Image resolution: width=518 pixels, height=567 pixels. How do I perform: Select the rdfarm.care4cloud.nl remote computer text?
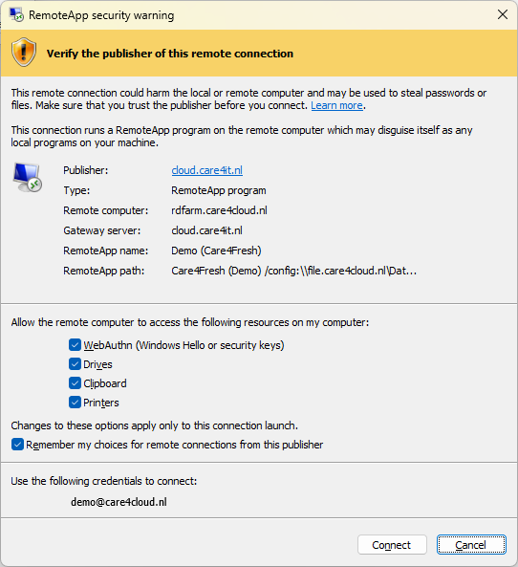[219, 210]
